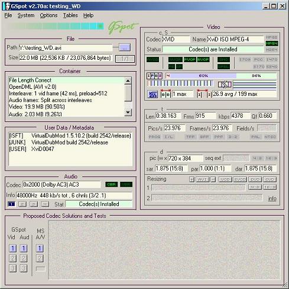Select the second audio stream button

click(x=22, y=204)
